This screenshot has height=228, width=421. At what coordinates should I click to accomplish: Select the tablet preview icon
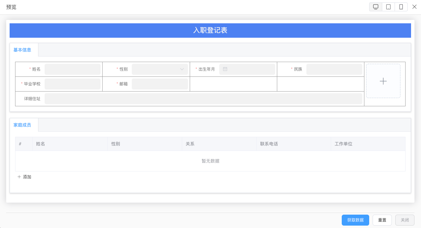(x=388, y=7)
